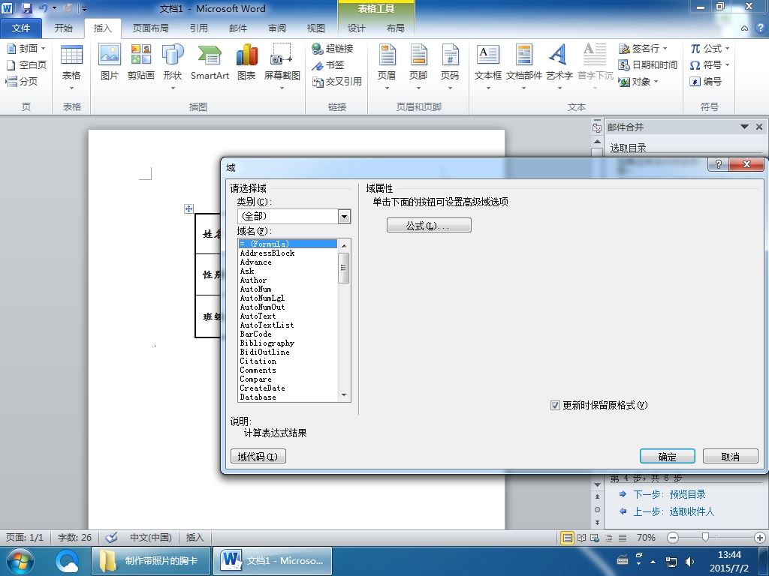This screenshot has width=769, height=576.
Task: Open the quick access toolbar customize arrow
Action: [x=84, y=8]
